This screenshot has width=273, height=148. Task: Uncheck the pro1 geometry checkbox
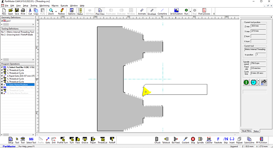2,21
